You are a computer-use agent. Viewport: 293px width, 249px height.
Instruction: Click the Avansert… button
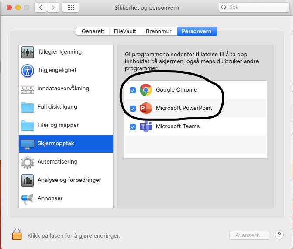point(249,235)
